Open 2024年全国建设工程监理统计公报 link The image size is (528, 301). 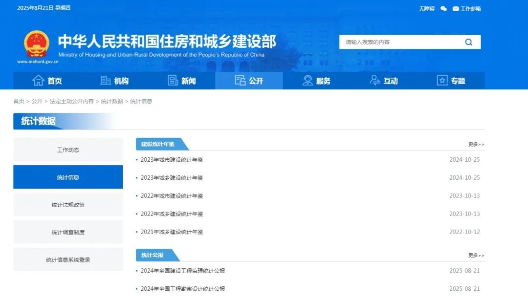coord(183,271)
